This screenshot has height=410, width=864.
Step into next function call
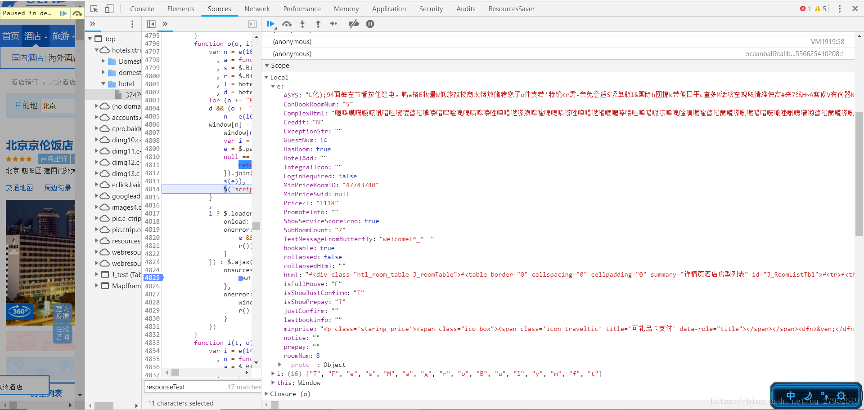click(x=302, y=24)
